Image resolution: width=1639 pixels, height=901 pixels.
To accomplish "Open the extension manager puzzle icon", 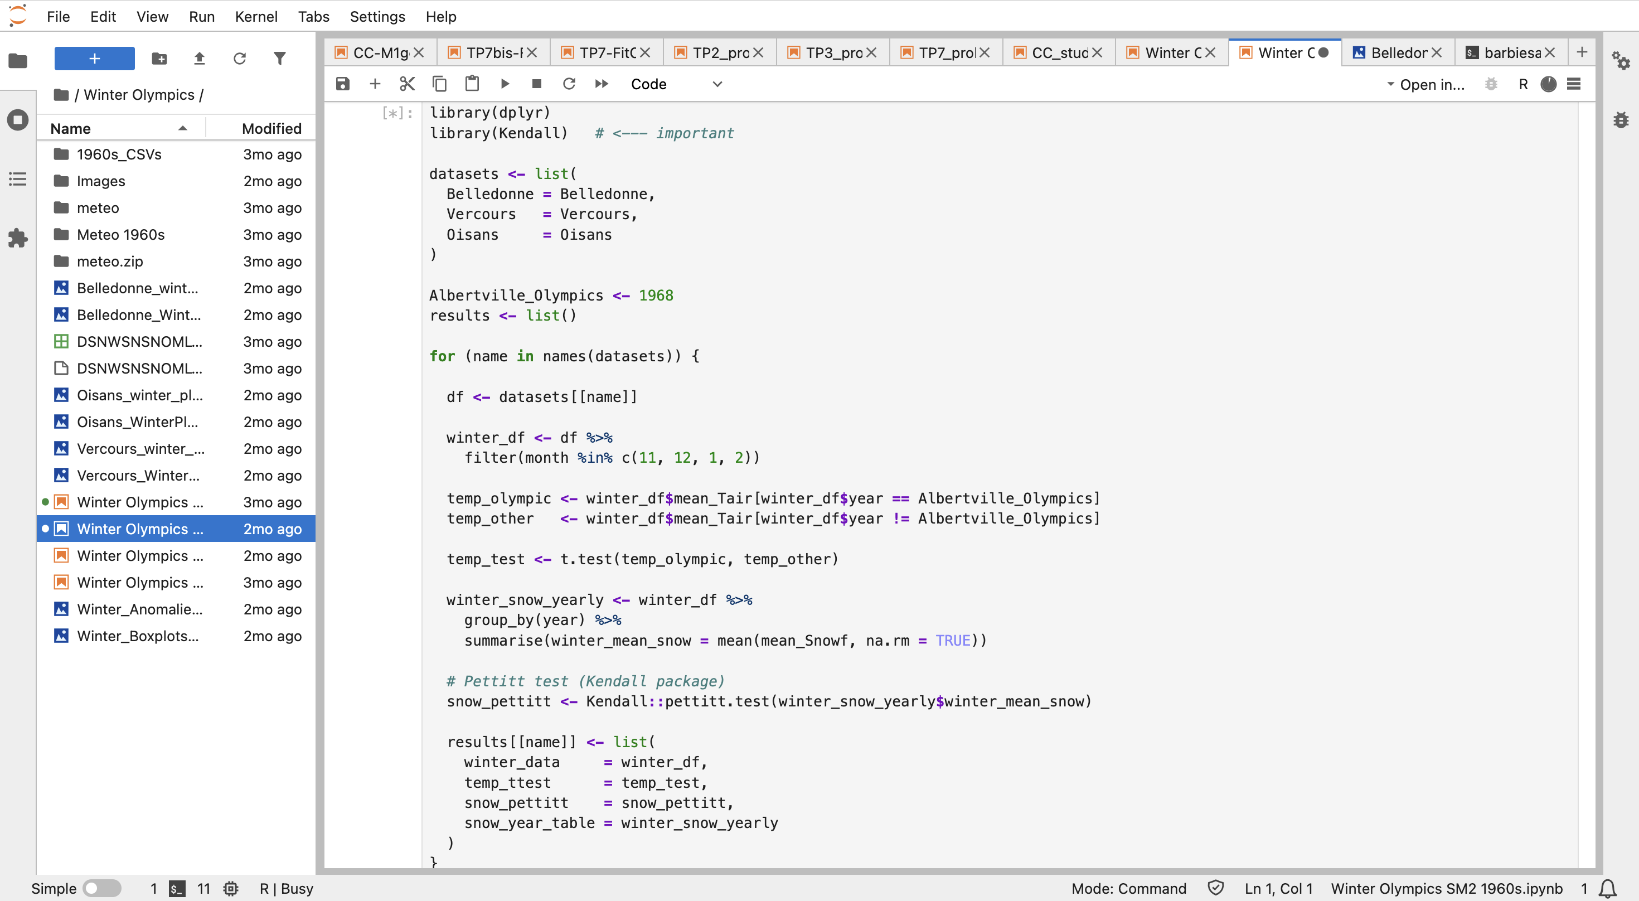I will click(18, 238).
